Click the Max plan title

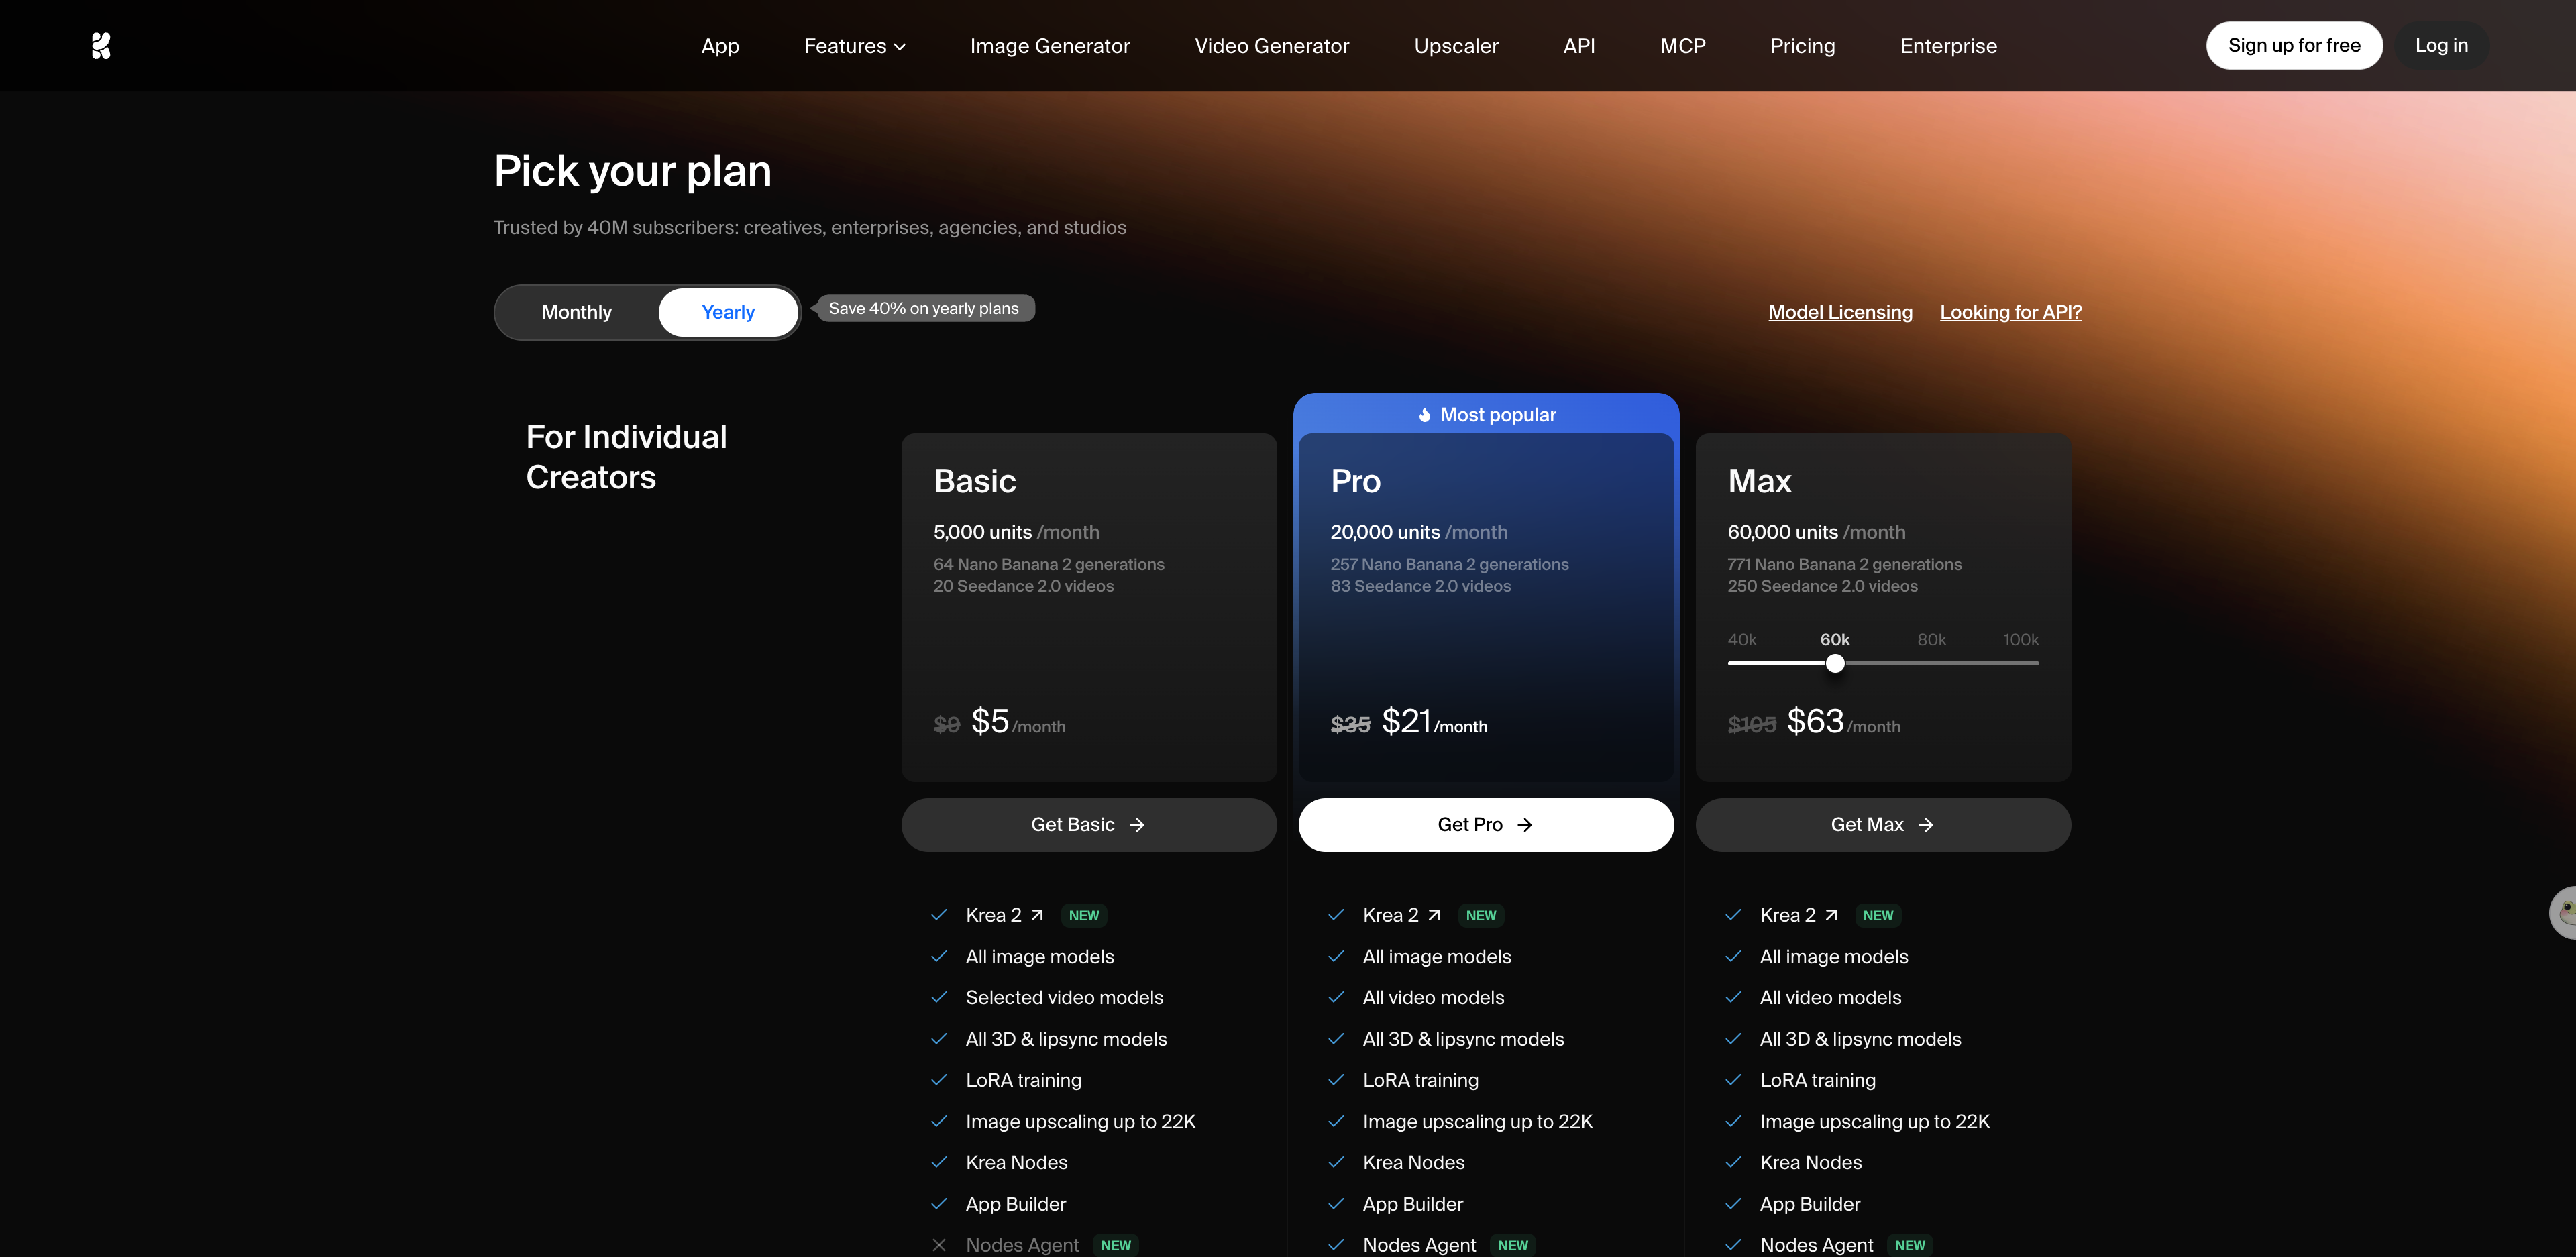(1760, 482)
